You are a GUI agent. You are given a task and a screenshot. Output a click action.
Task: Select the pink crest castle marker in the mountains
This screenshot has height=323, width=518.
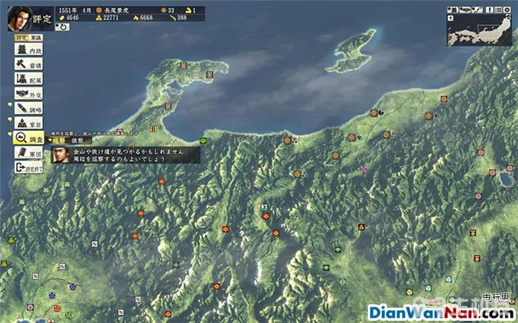pyautogui.click(x=363, y=169)
